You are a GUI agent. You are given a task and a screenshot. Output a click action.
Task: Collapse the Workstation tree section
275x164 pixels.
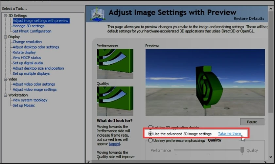click(x=5, y=95)
